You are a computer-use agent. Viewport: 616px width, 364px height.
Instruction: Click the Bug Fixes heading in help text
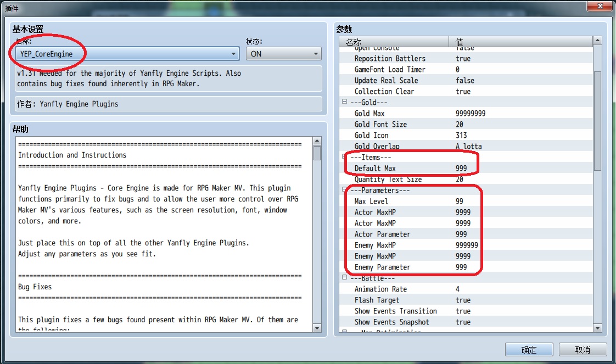pos(35,287)
